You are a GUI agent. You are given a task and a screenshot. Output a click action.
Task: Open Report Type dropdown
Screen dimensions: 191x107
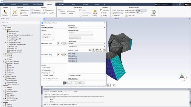(x=87, y=28)
